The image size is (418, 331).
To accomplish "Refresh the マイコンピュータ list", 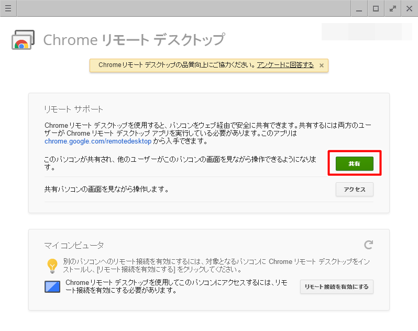I will click(x=368, y=245).
